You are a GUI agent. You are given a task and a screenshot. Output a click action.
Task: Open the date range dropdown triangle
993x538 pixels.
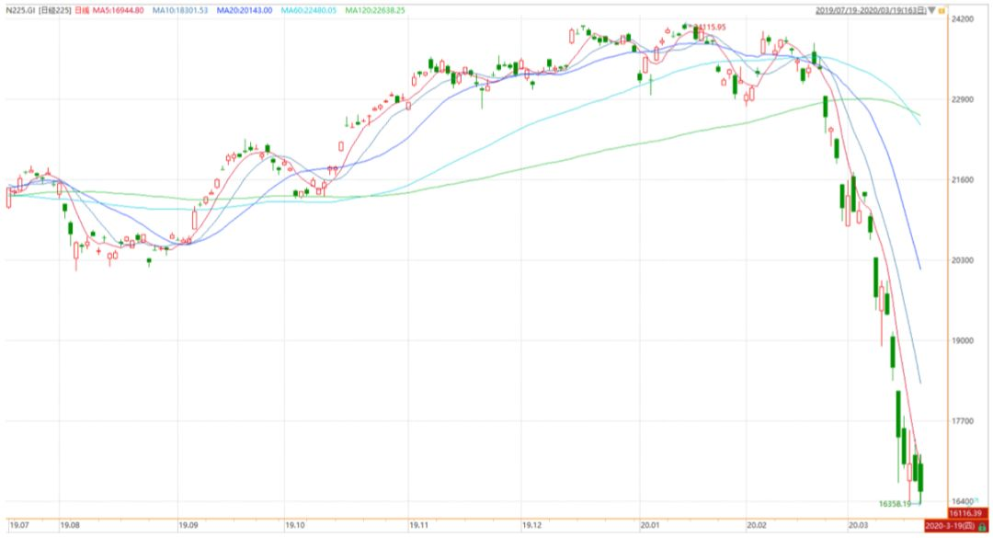[x=931, y=10]
